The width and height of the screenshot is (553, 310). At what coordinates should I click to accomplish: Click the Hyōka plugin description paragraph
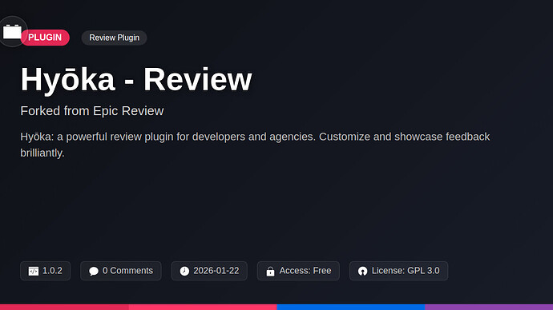tap(255, 145)
